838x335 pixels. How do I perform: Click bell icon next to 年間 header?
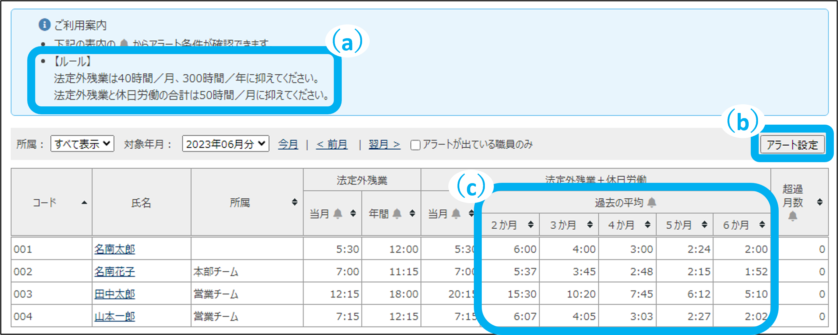pos(397,214)
